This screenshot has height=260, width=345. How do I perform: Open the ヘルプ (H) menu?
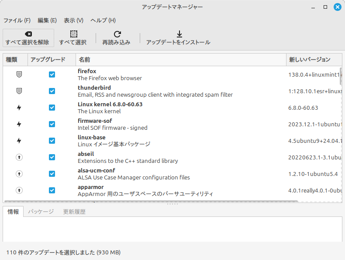pyautogui.click(x=103, y=20)
